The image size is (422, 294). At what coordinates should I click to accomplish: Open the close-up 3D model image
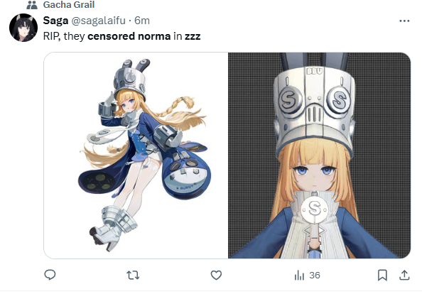(320, 156)
